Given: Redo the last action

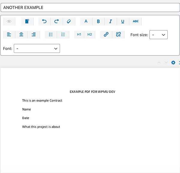Looking at the screenshot, I should pos(57,22).
